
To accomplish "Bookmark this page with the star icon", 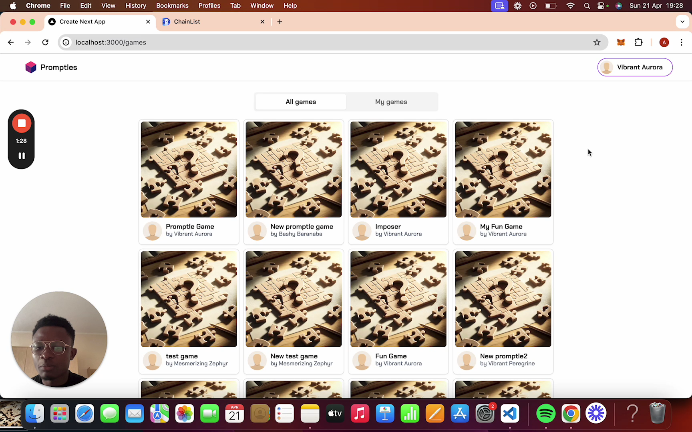I will tap(597, 42).
